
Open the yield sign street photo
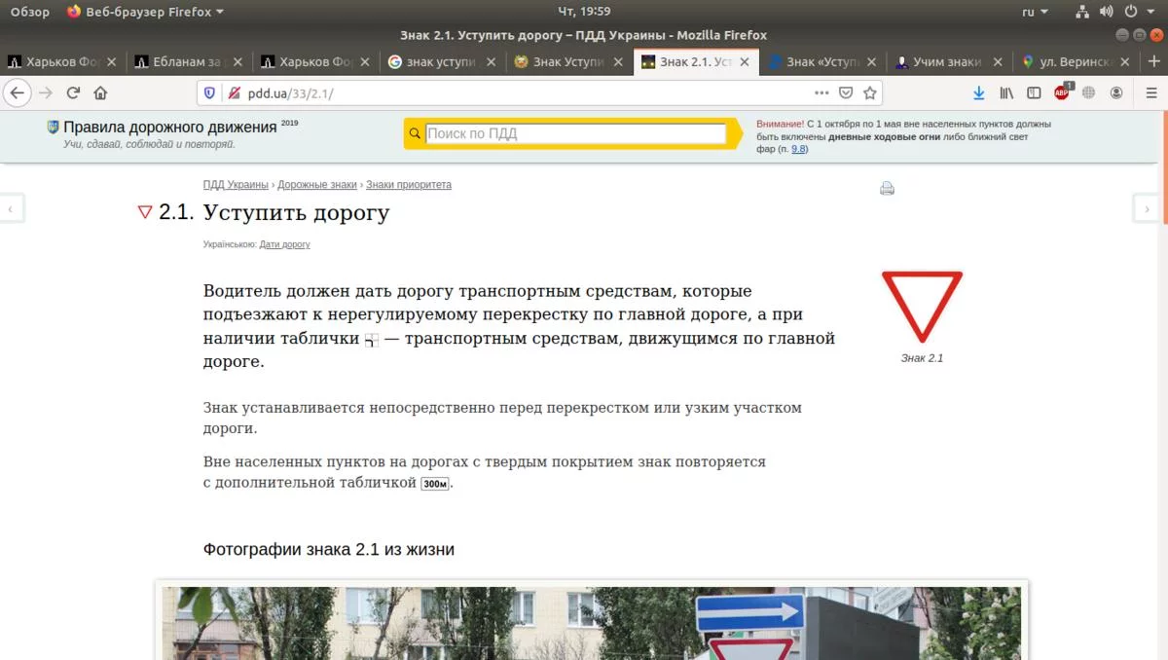(x=592, y=623)
